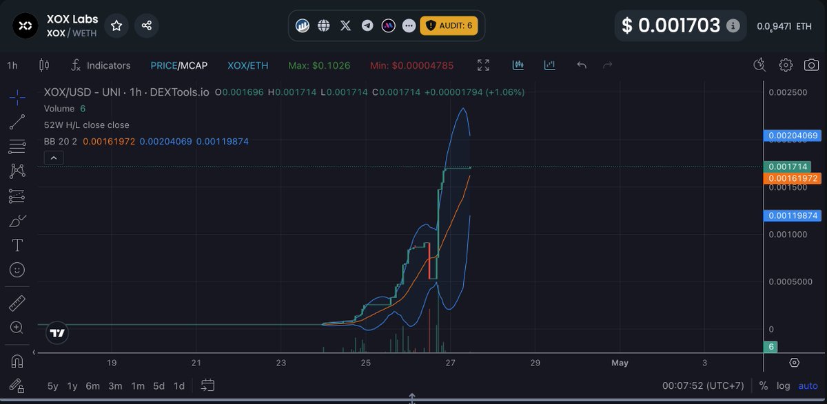The width and height of the screenshot is (827, 404).
Task: Click the 0.00161972 basis price label
Action: pos(793,178)
